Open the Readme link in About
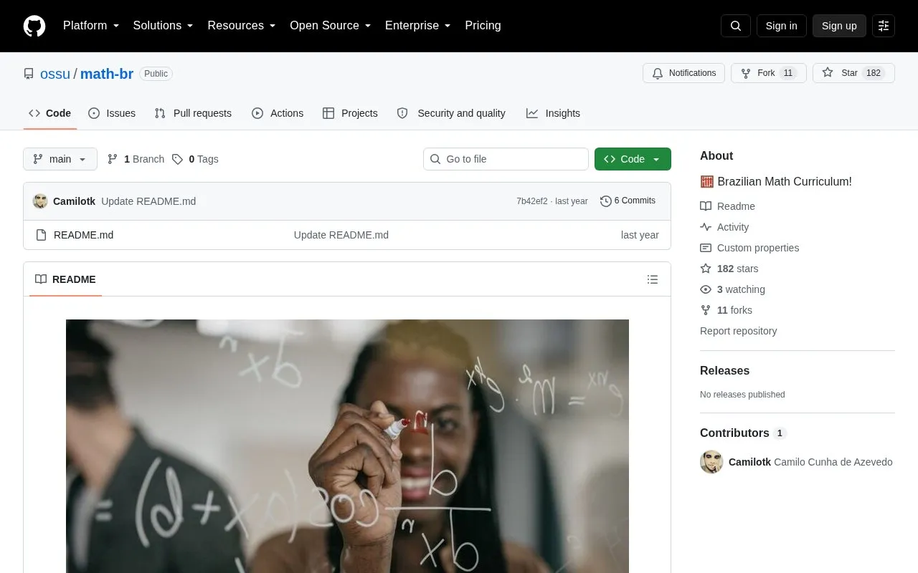Image resolution: width=918 pixels, height=573 pixels. [x=728, y=206]
